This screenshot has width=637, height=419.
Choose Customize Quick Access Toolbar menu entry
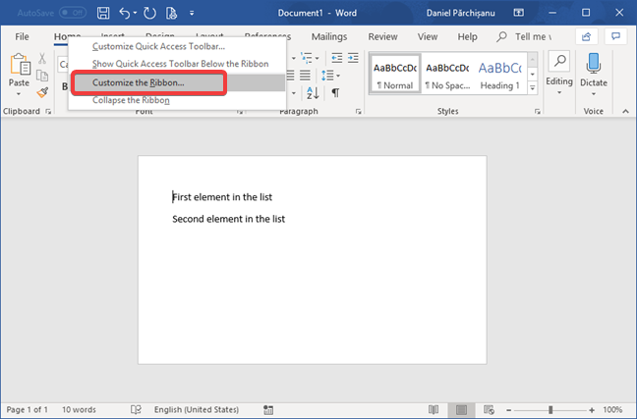(x=158, y=46)
